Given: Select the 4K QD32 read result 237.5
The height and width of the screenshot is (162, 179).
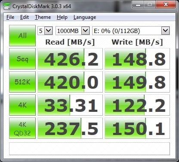Looking at the screenshot, I should 70,128.
